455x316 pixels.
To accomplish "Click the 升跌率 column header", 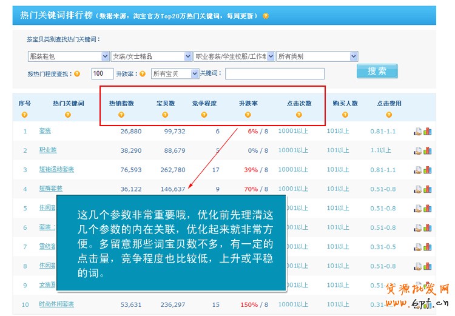I will click(248, 103).
